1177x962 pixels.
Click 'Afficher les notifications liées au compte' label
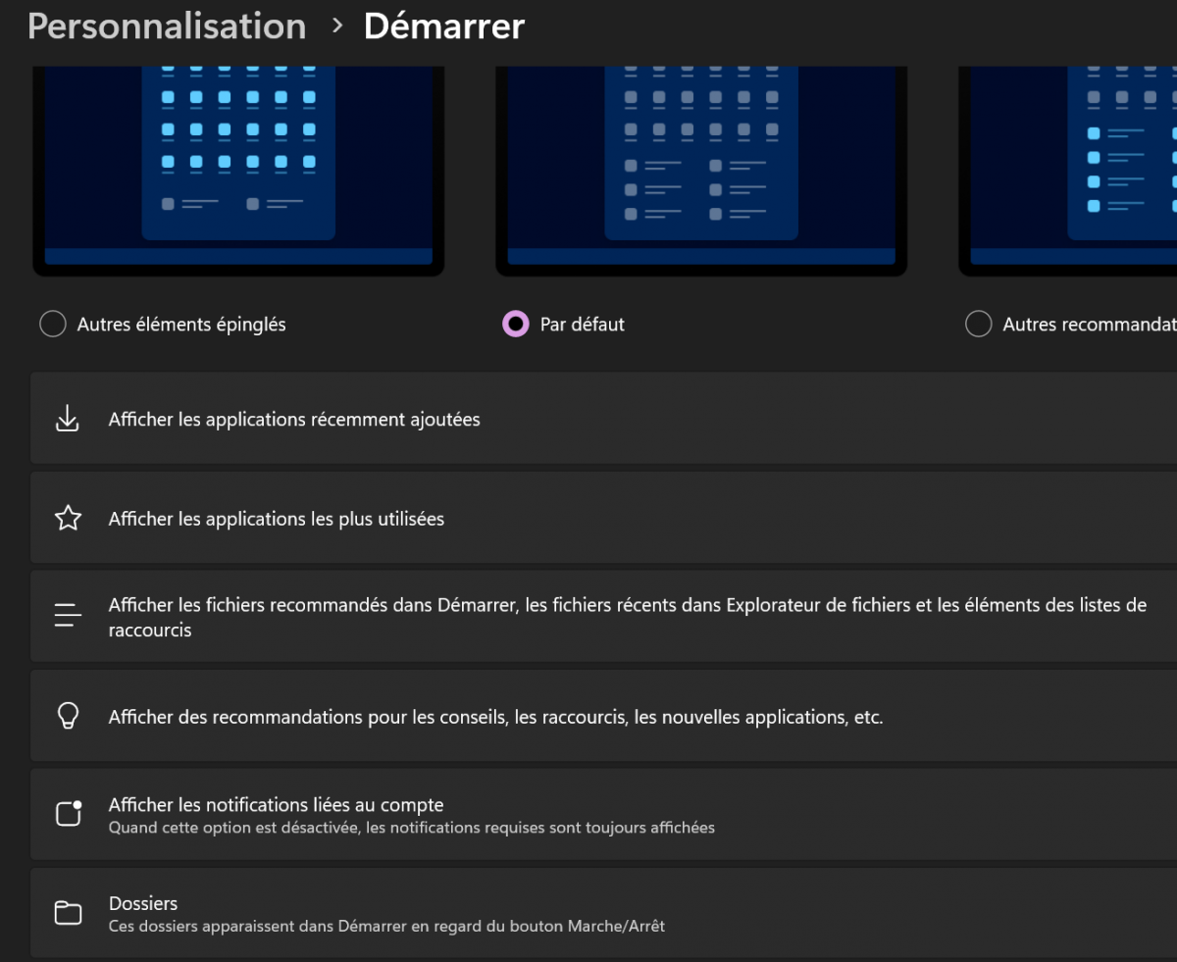coord(277,805)
